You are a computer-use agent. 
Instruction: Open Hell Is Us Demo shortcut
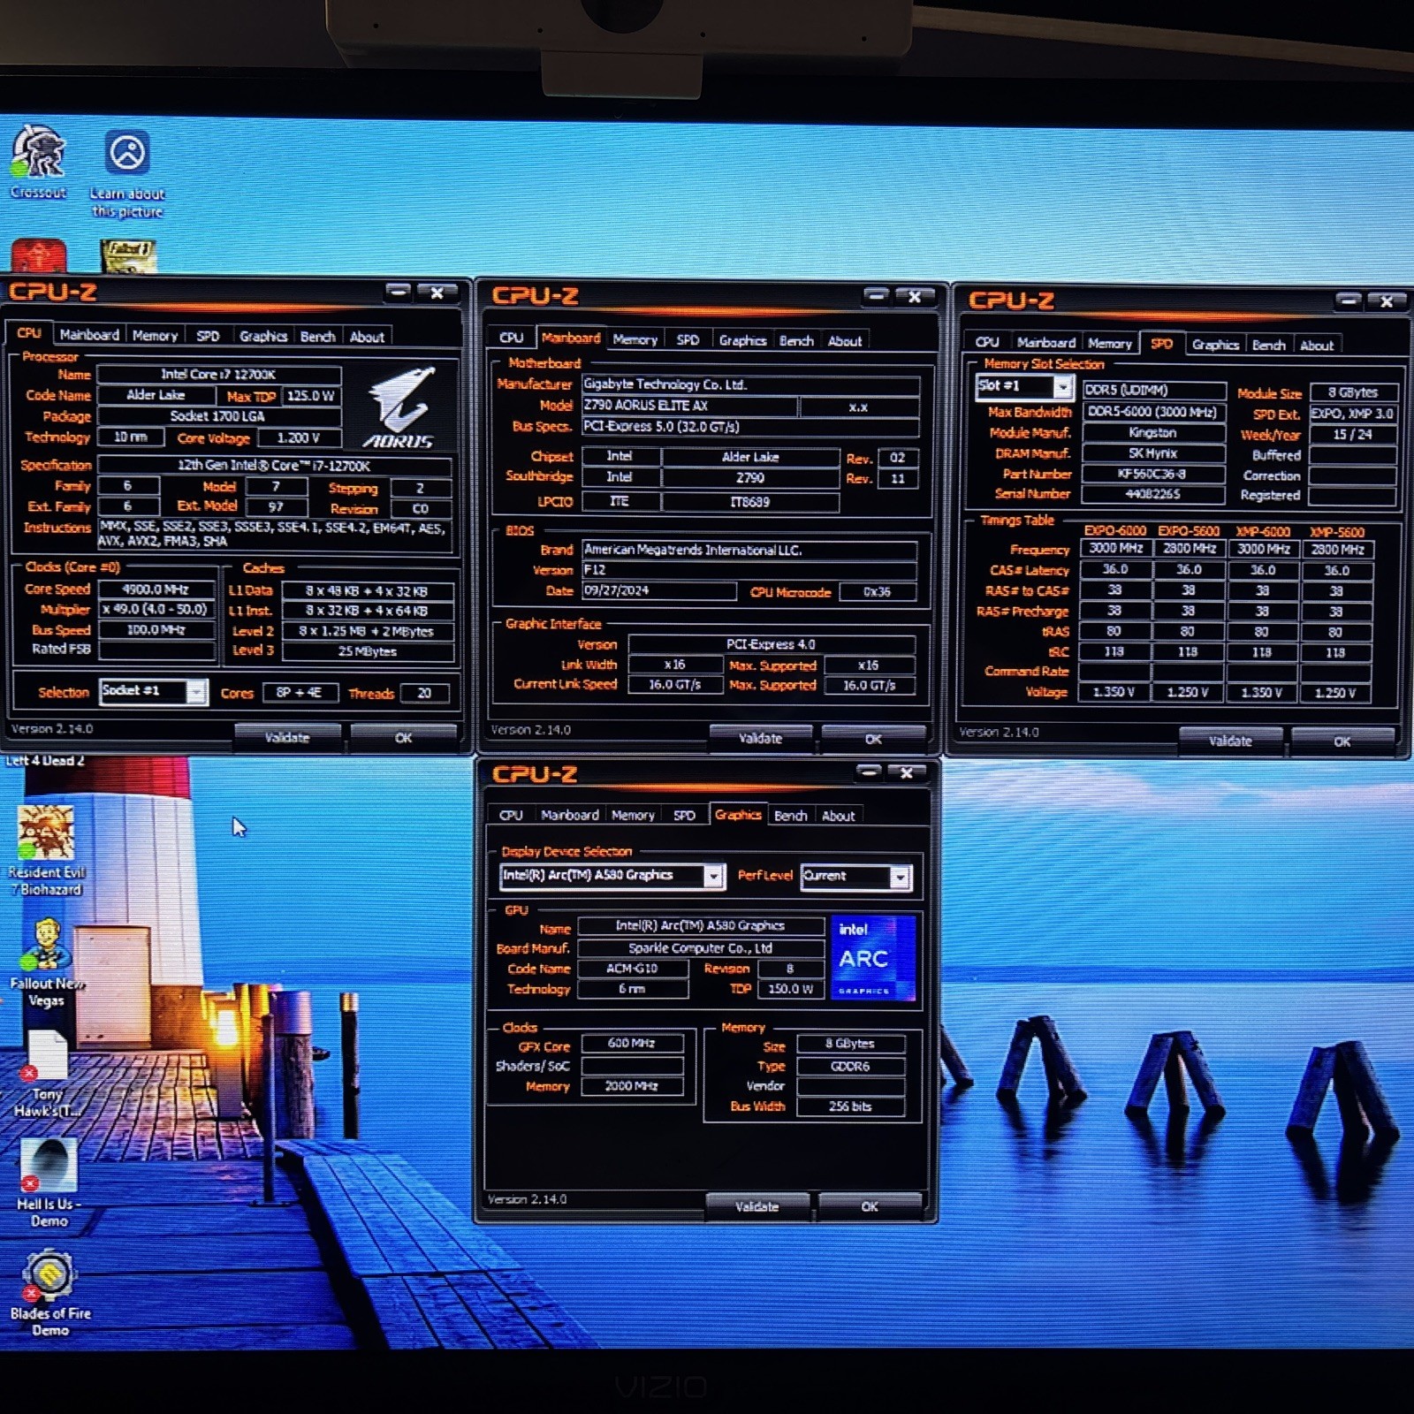tap(49, 1182)
